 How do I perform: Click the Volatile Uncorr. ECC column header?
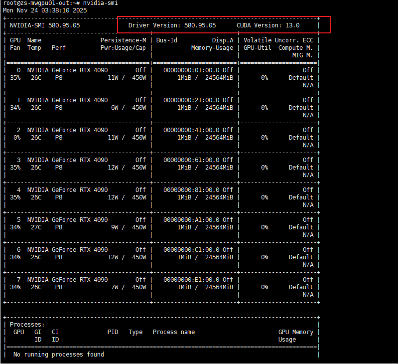coord(278,40)
